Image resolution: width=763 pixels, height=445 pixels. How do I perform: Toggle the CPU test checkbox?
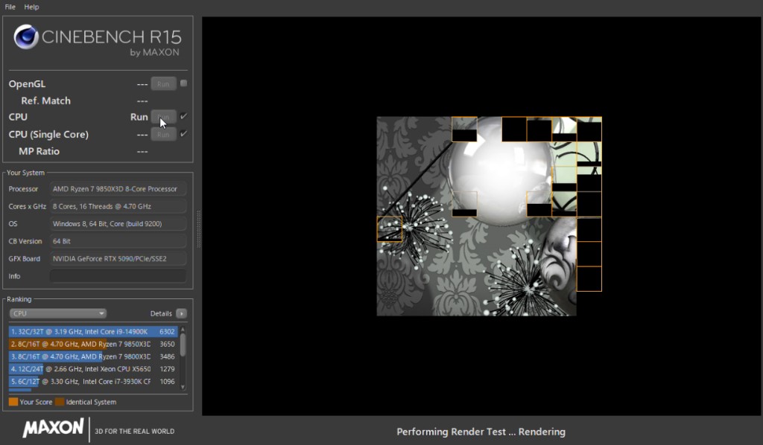(x=183, y=116)
